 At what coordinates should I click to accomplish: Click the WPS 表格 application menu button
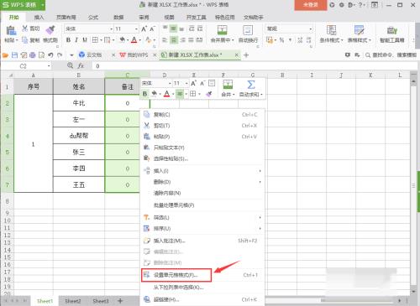[23, 5]
